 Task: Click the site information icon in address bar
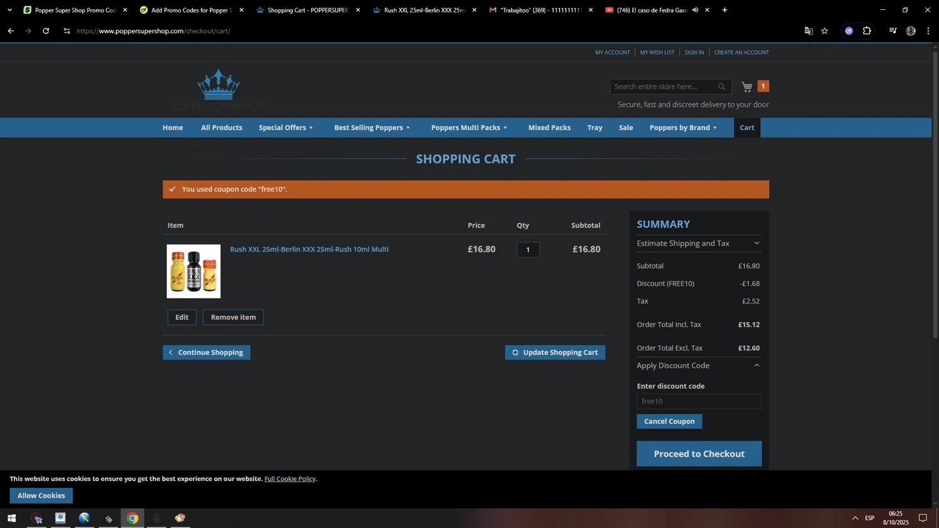click(67, 31)
